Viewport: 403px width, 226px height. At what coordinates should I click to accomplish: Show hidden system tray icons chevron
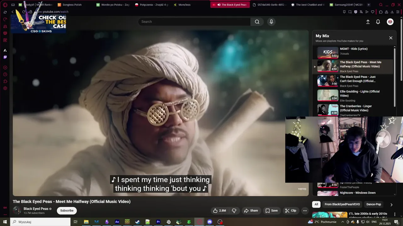tap(343, 222)
